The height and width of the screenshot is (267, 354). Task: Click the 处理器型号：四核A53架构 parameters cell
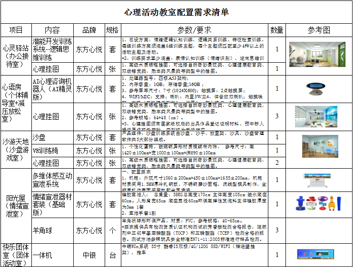195,89
